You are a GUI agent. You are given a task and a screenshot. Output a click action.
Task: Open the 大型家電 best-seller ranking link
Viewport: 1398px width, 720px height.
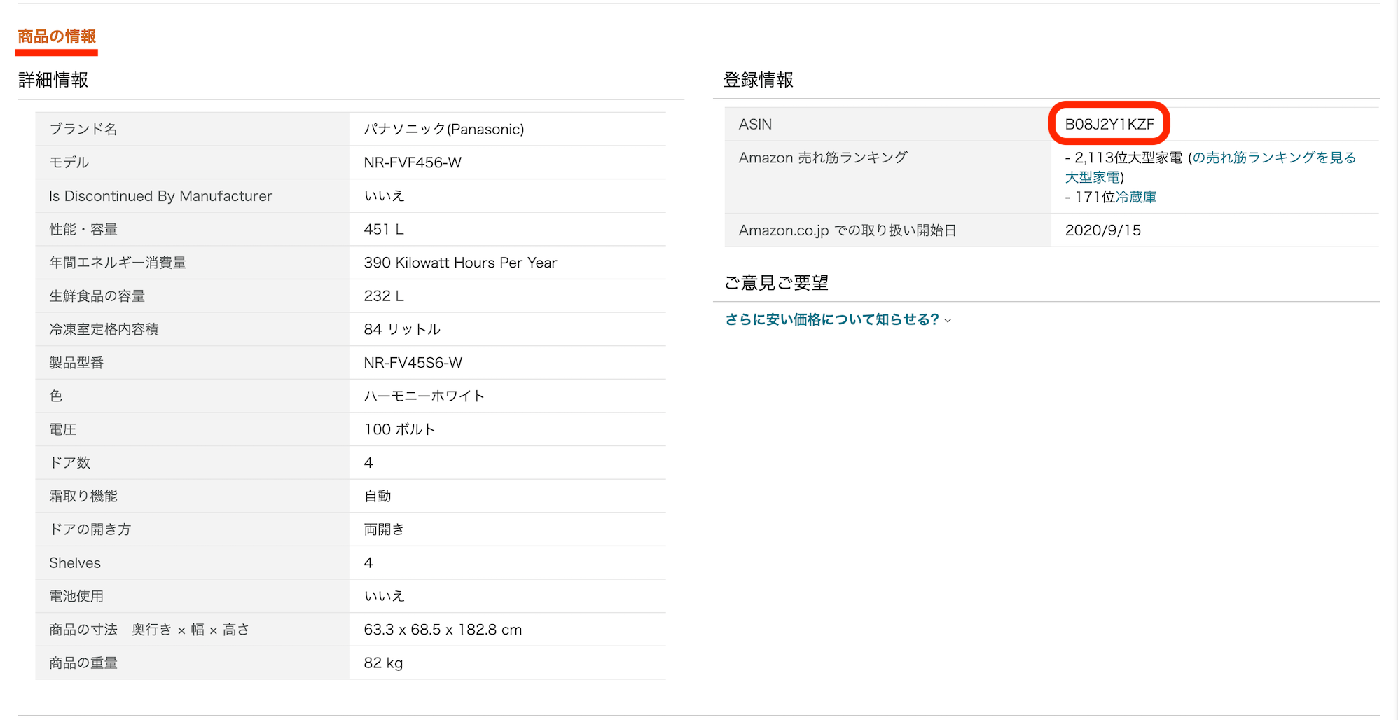point(1274,158)
